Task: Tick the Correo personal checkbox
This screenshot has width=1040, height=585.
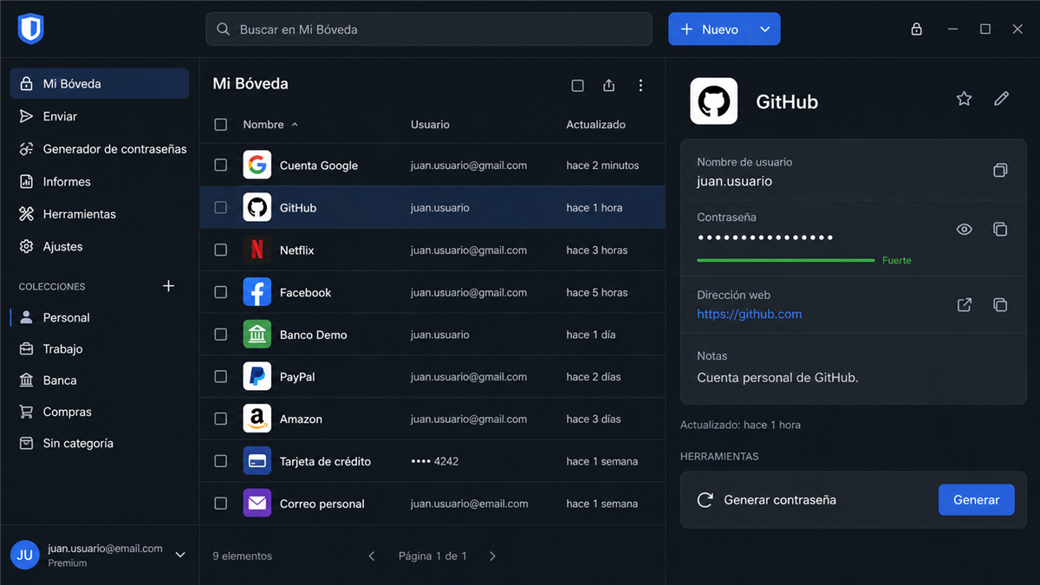Action: [x=221, y=504]
